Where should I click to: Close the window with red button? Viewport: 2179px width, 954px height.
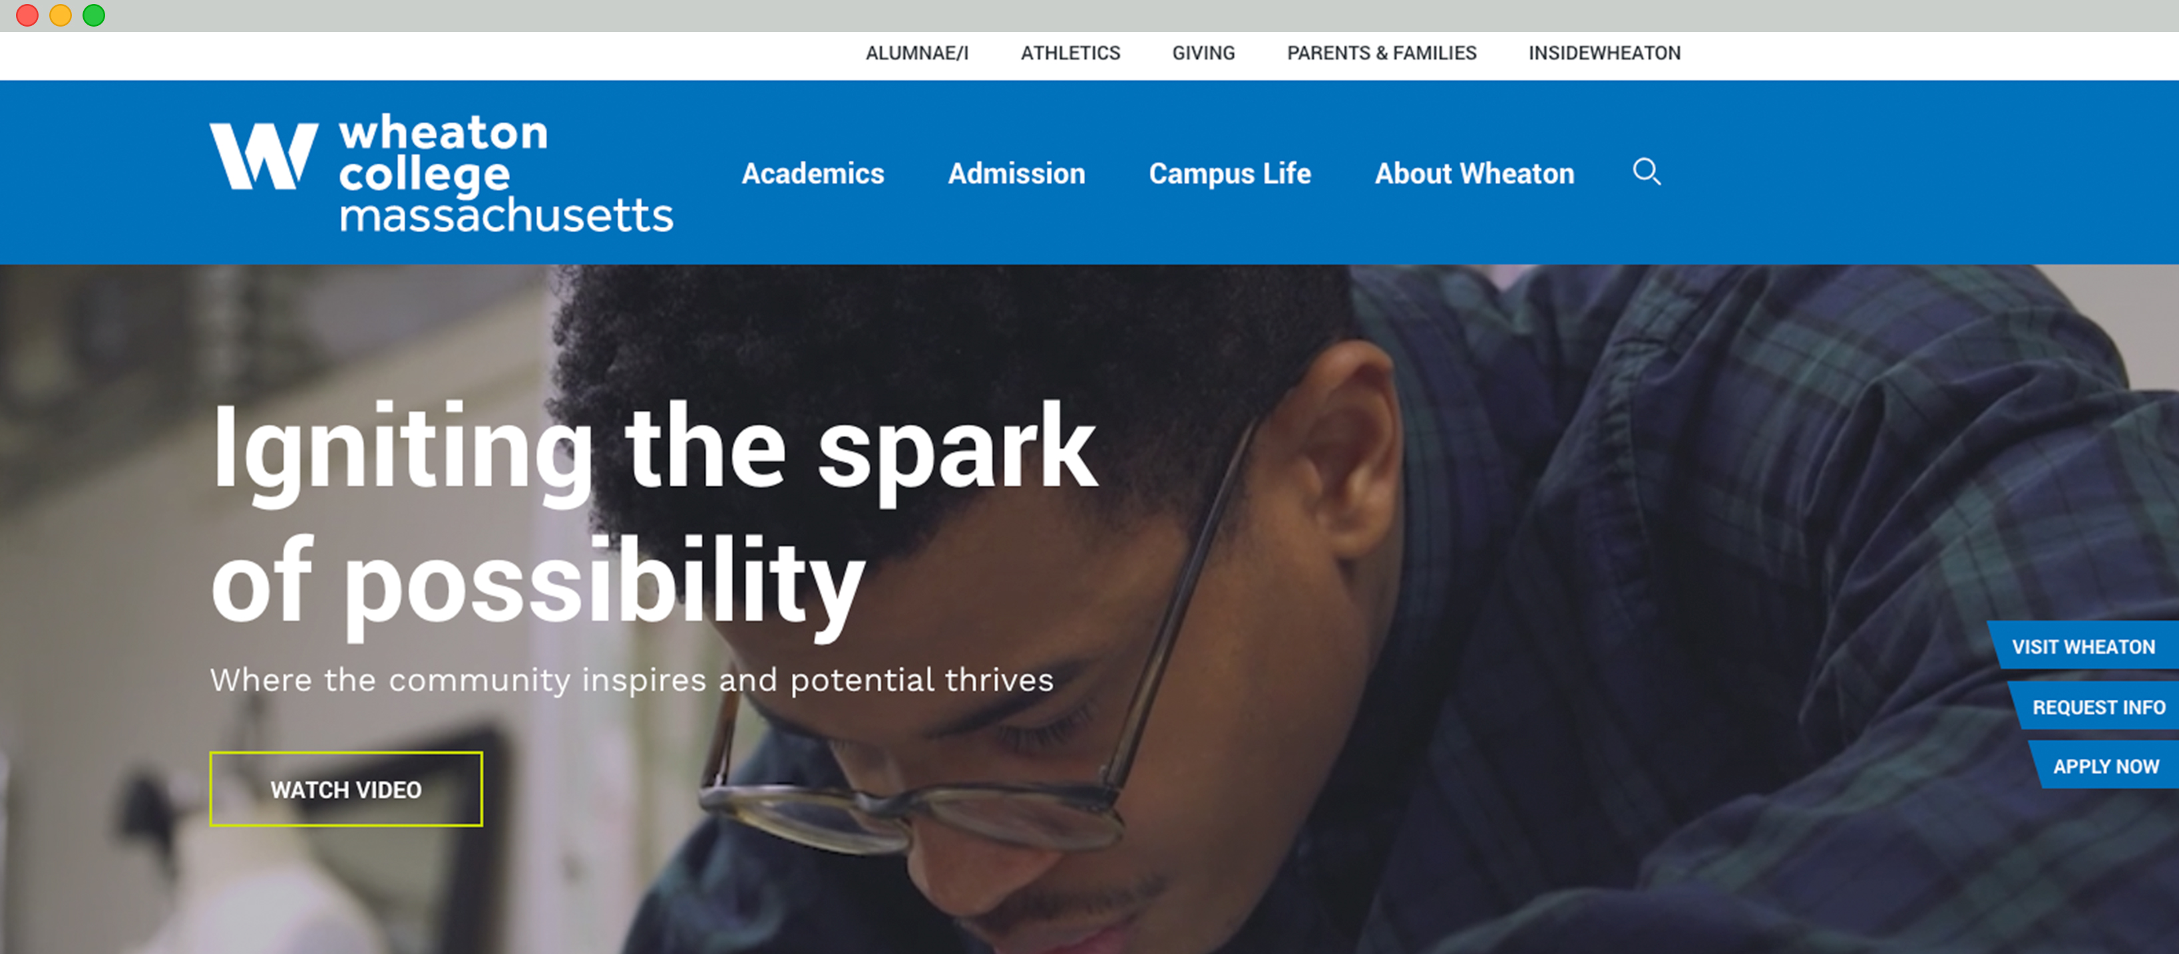click(27, 15)
